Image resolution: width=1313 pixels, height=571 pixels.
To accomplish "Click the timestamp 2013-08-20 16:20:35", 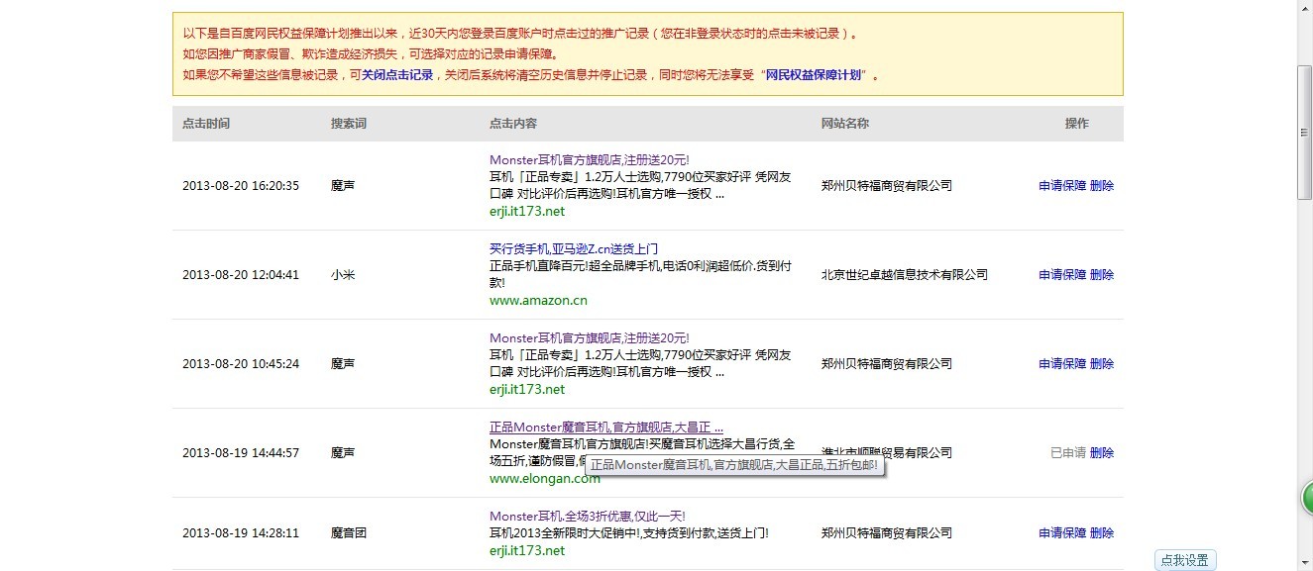I will (x=241, y=186).
